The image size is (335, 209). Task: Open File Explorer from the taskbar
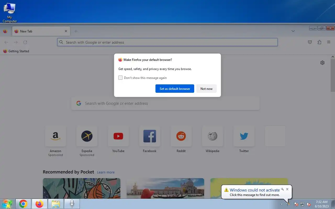coord(56,204)
